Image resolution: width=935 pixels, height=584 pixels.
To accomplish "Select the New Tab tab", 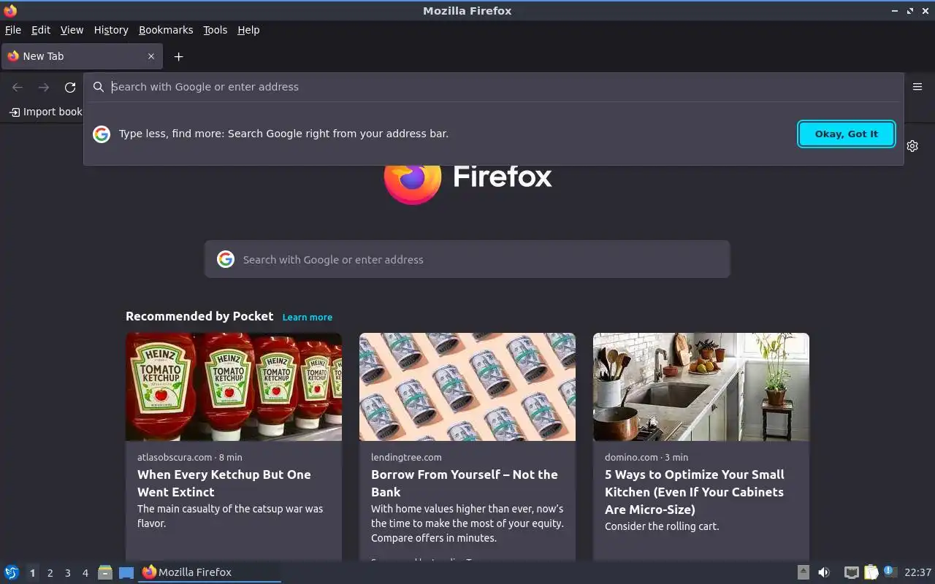I will point(80,56).
